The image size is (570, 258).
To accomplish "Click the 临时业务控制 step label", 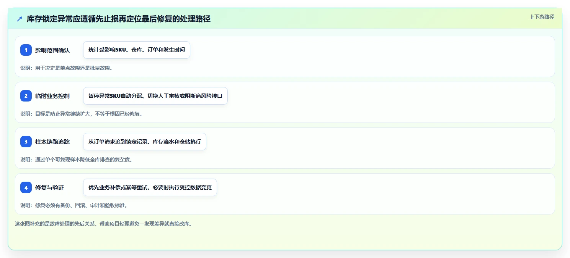I will tap(52, 96).
